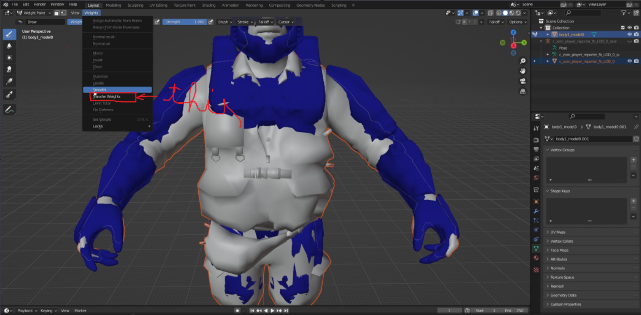Open the viewport Options popover

coord(517,22)
